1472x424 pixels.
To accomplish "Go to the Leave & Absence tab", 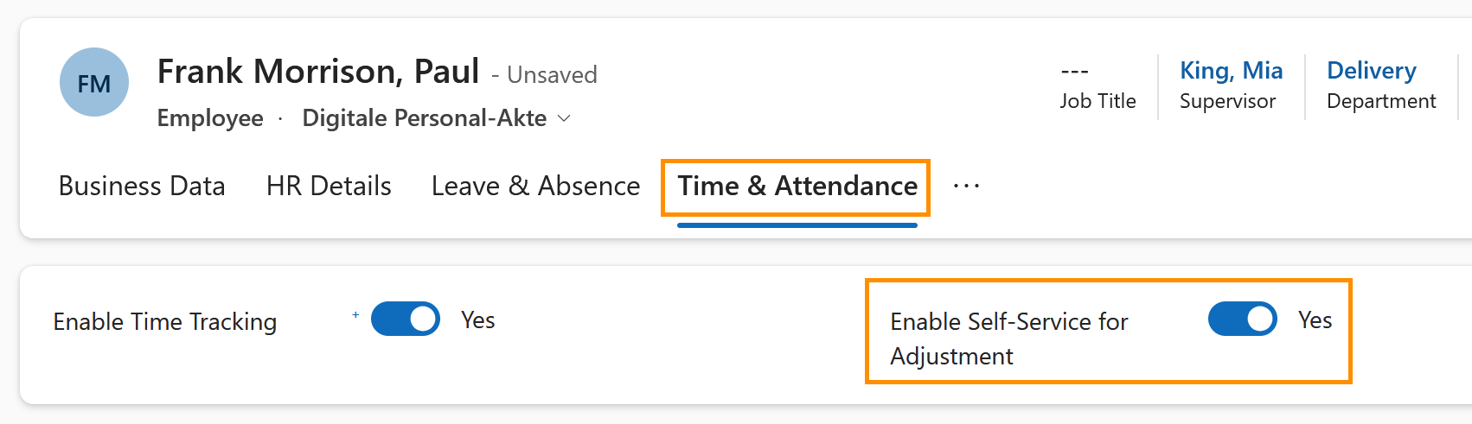I will coord(535,187).
